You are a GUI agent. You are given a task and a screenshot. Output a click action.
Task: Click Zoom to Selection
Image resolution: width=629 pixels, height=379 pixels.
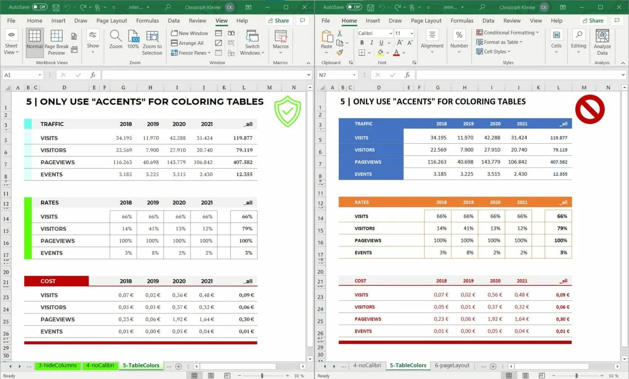coord(152,43)
